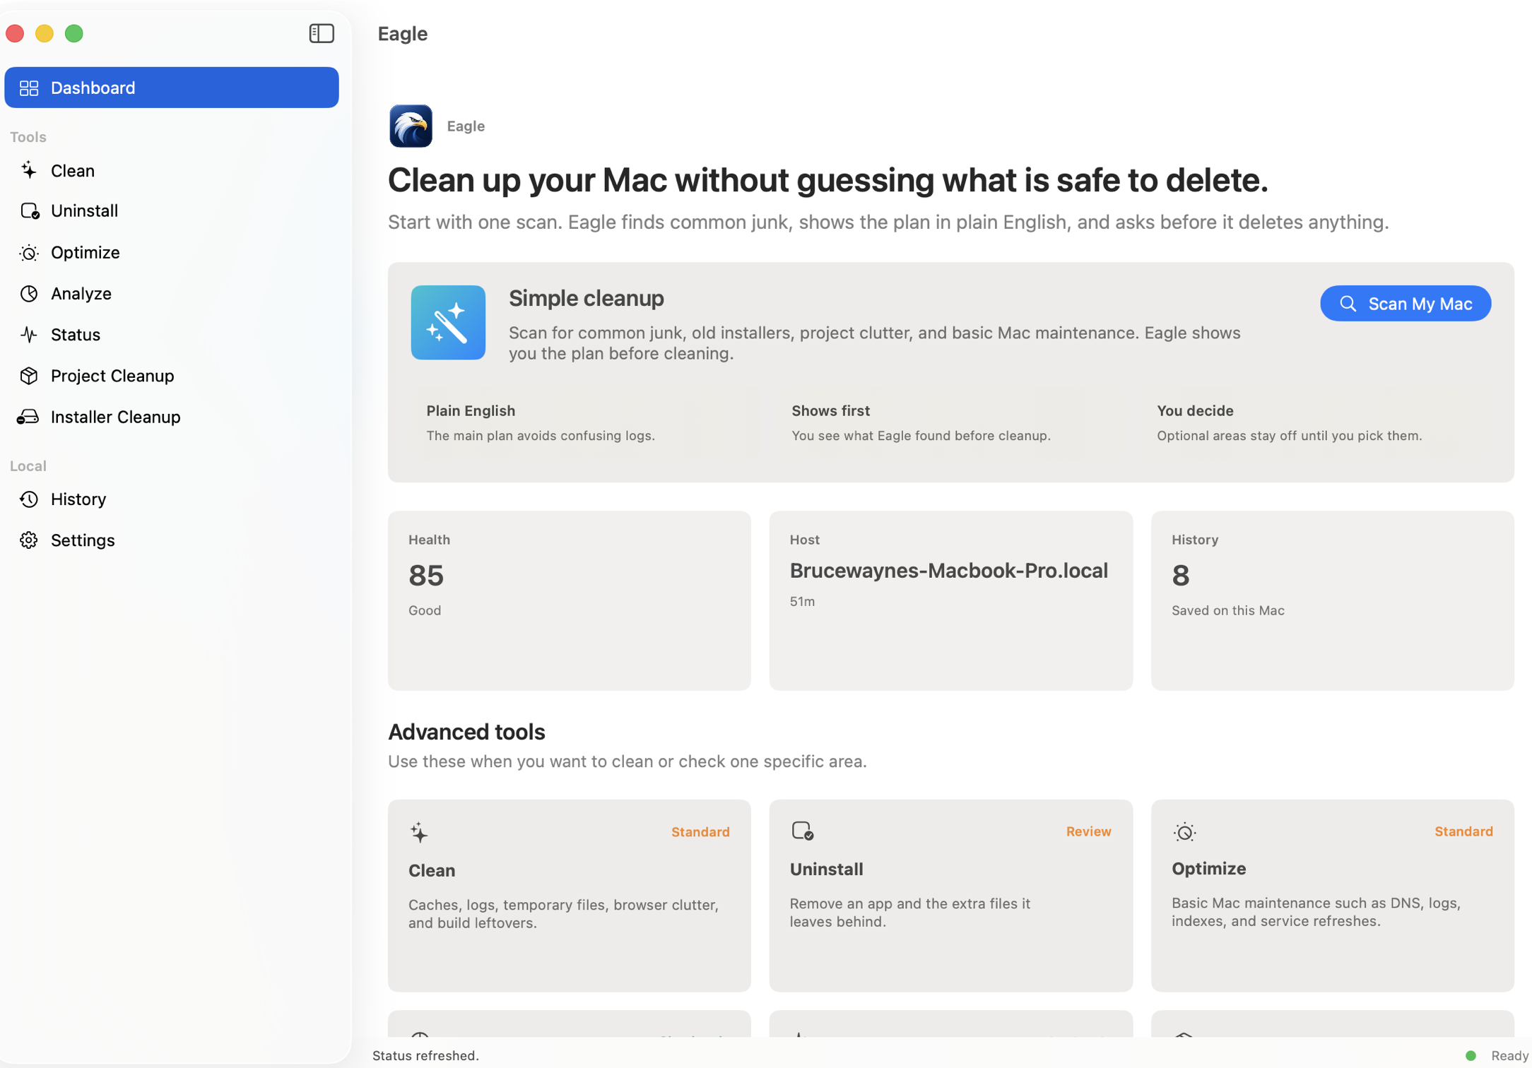Click the Status pulse icon in sidebar

pos(29,334)
